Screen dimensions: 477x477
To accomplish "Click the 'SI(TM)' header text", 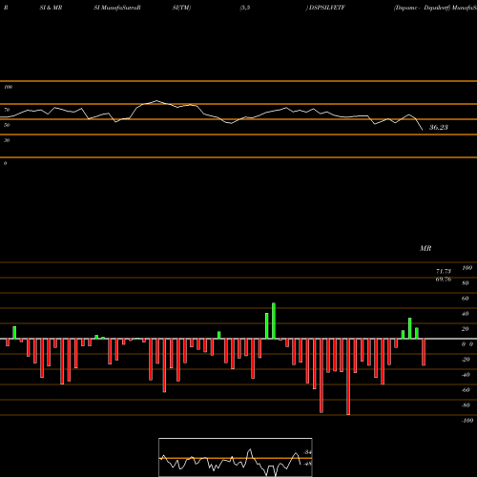I will [x=181, y=8].
